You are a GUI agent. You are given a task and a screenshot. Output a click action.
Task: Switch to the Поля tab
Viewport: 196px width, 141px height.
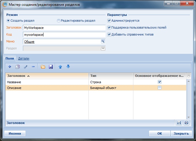10,58
